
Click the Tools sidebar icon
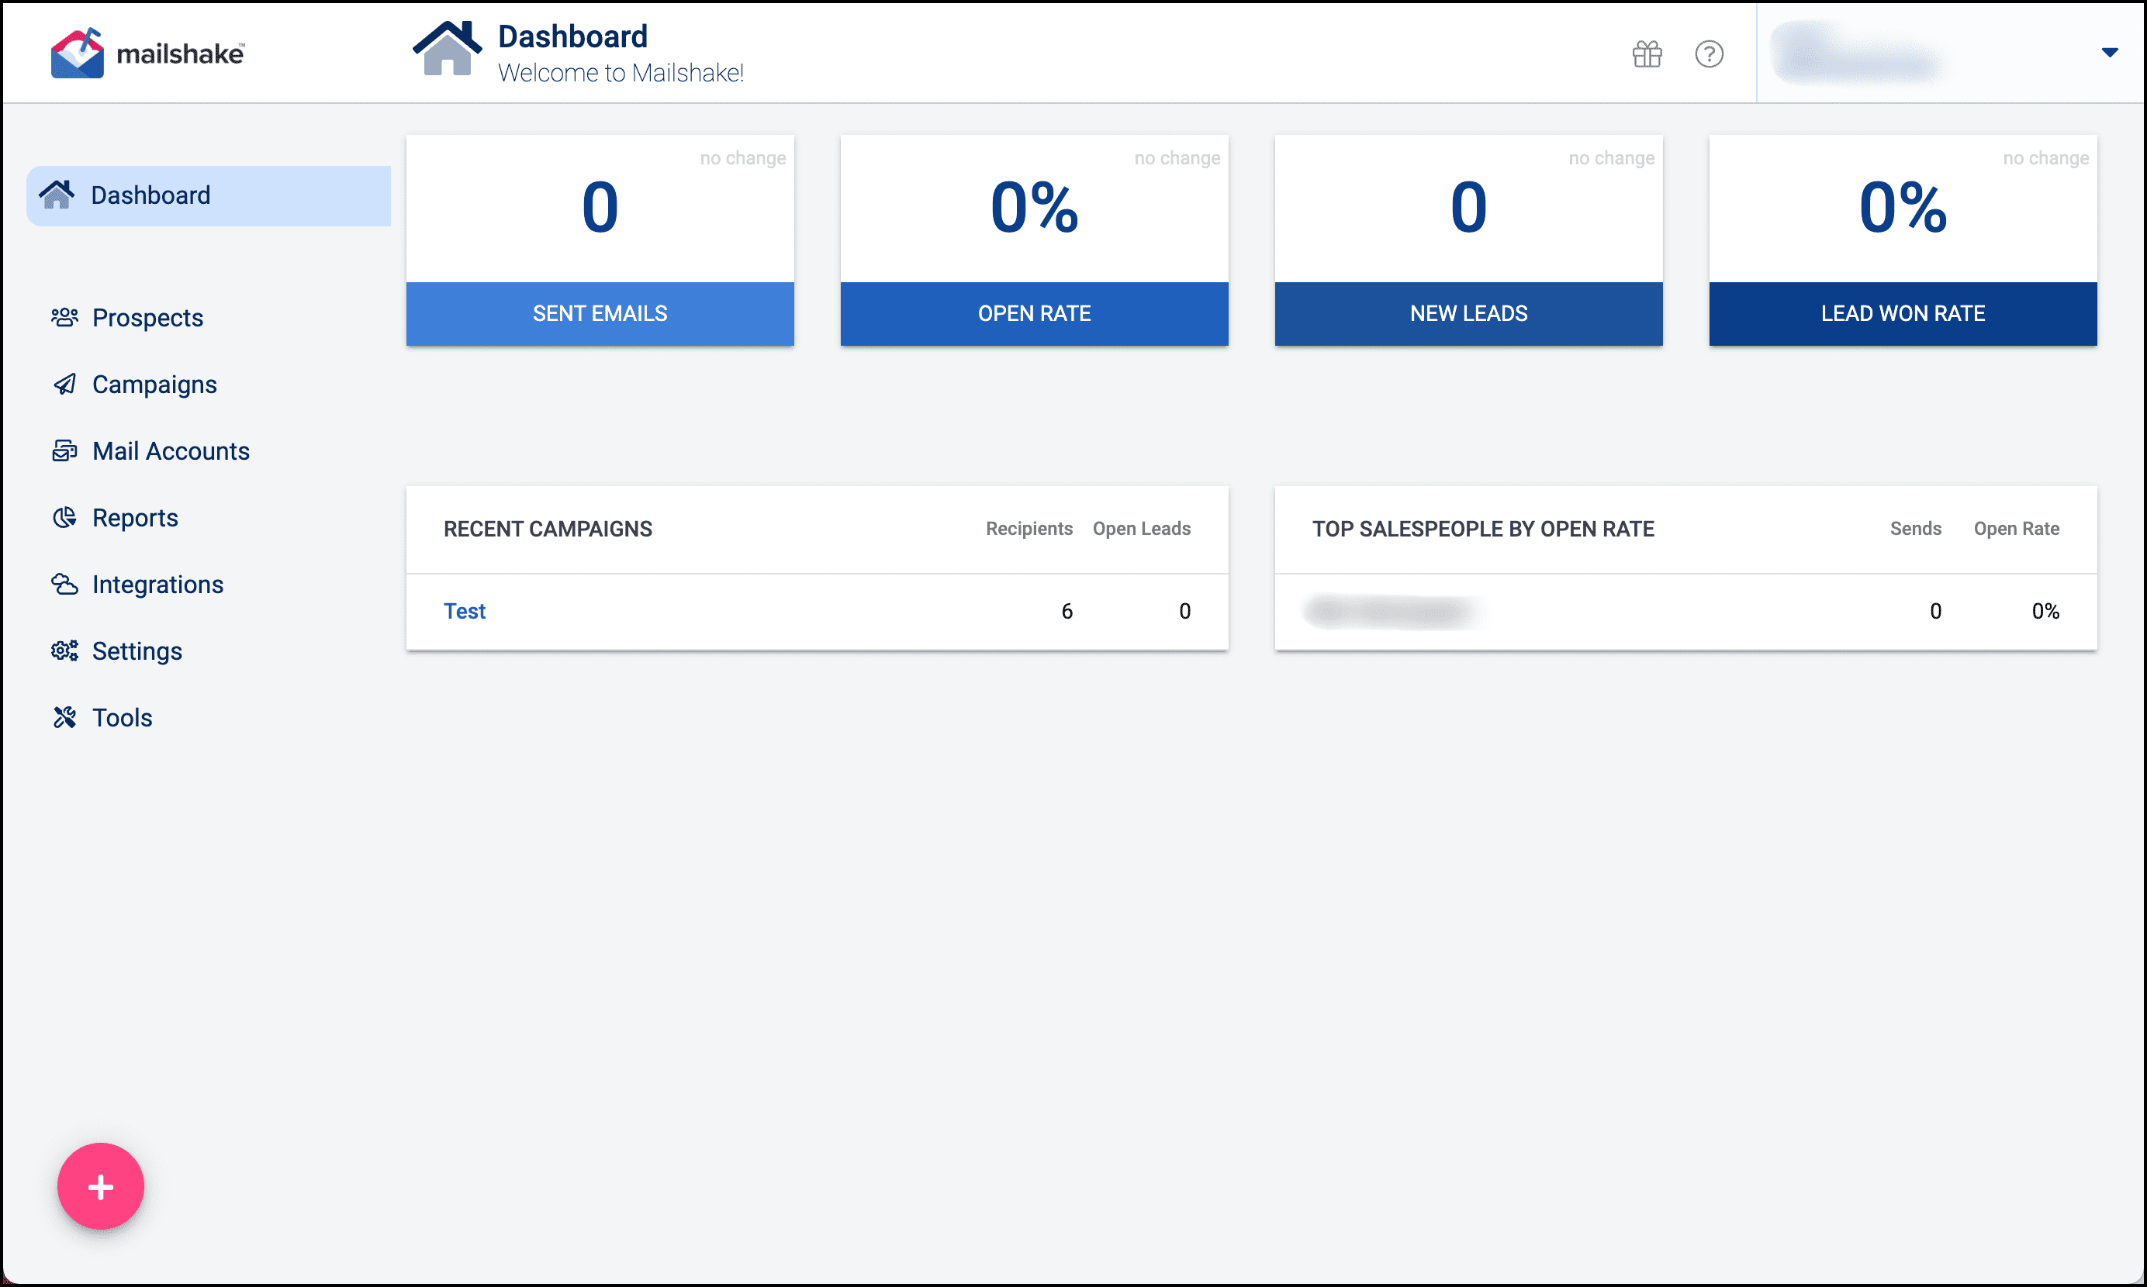(x=64, y=716)
